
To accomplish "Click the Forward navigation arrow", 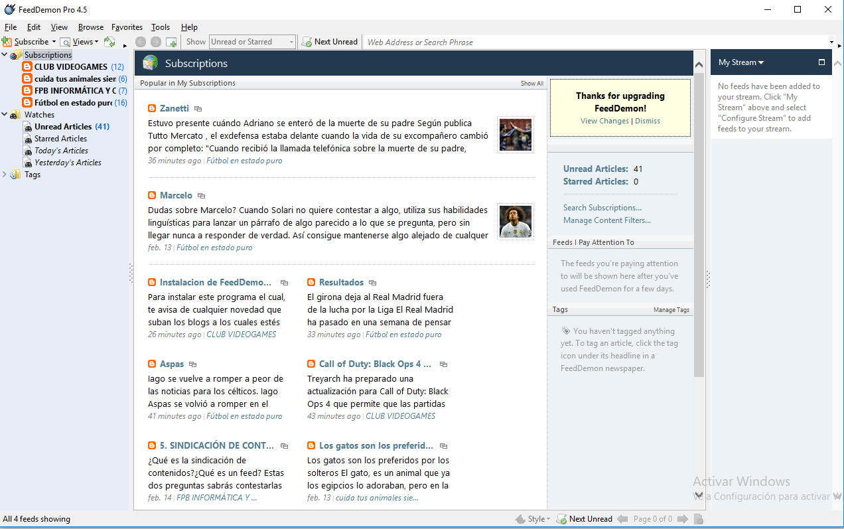I will point(156,42).
